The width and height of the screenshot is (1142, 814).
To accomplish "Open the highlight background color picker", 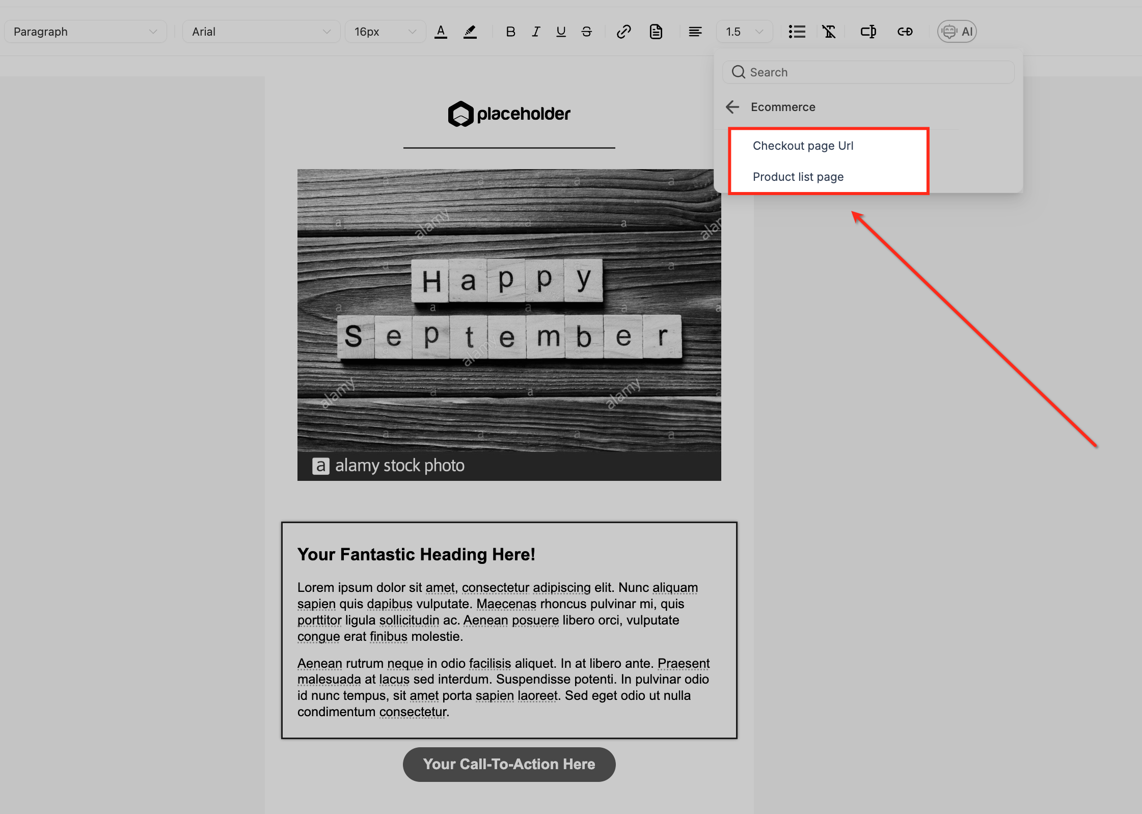I will [470, 32].
